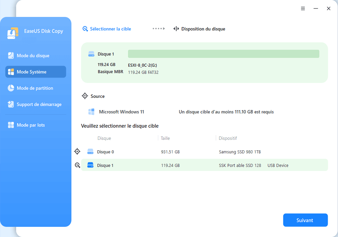This screenshot has height=237, width=338.
Task: Click the Mode du disque sidebar icon
Action: 11,56
